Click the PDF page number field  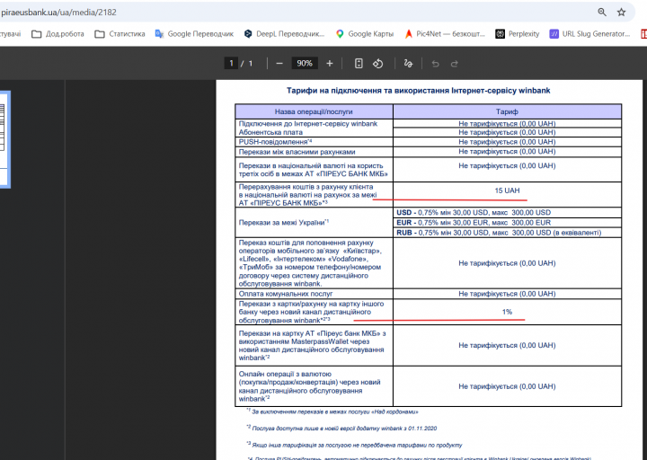[231, 63]
